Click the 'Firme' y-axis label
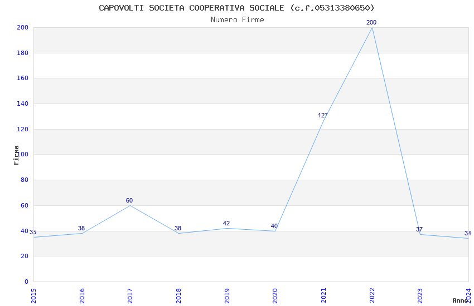474x306 pixels. tap(16, 155)
